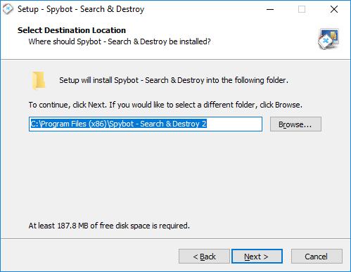This screenshot has height=272, width=351.
Task: Click the yellow folder icon
Action: click(x=39, y=81)
